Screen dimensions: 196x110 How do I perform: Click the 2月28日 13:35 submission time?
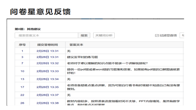(48, 87)
